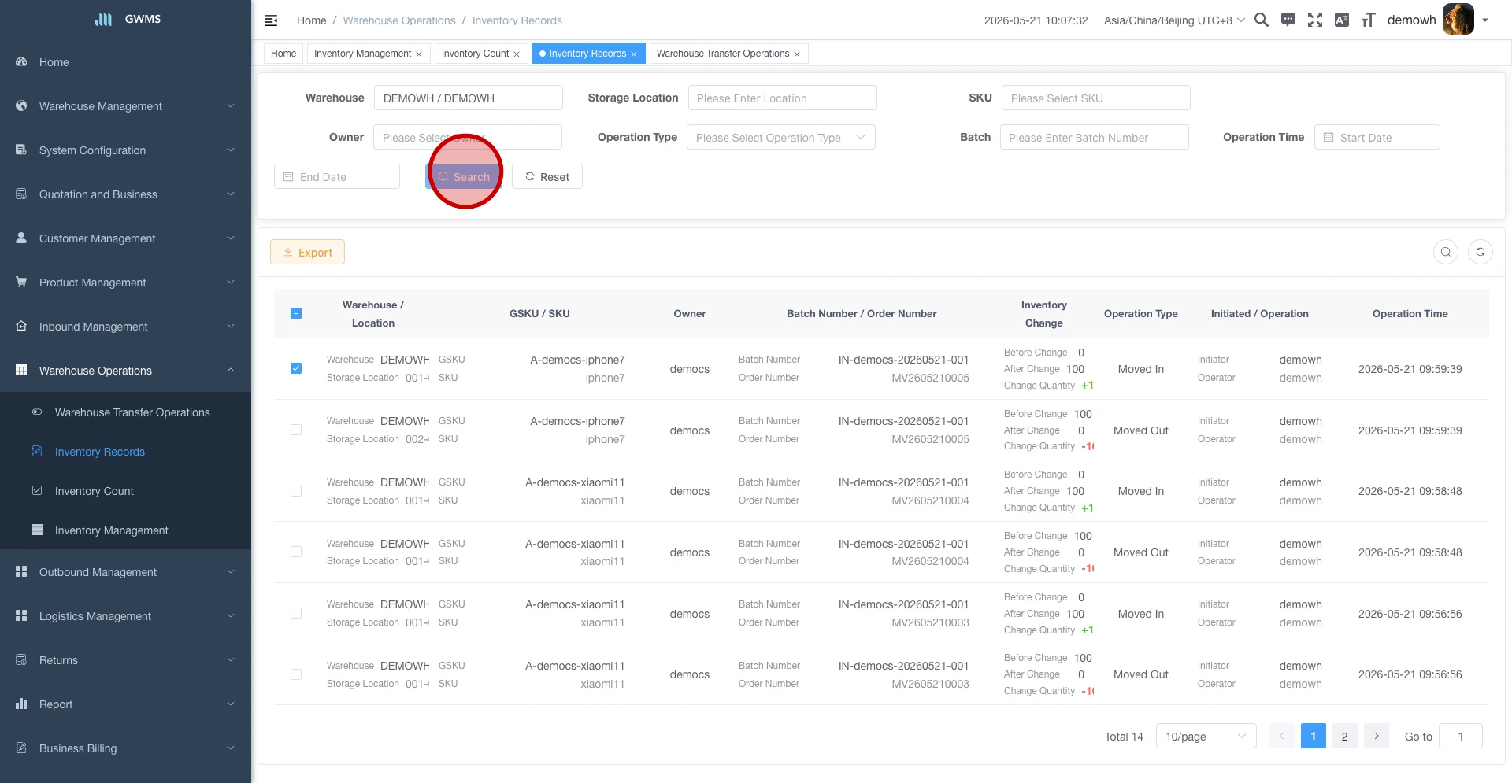Click the Returns icon in sidebar

[21, 659]
